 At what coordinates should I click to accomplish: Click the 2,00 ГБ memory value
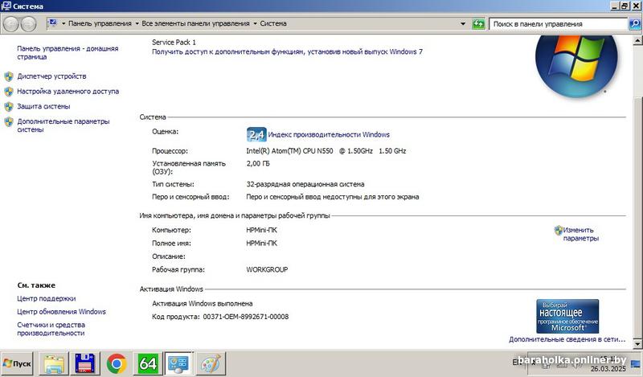point(258,163)
